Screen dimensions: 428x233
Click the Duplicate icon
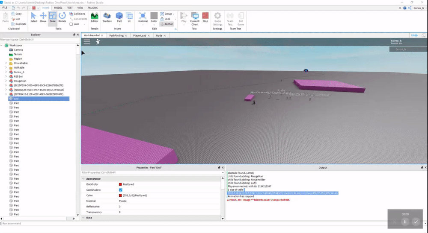13,24
